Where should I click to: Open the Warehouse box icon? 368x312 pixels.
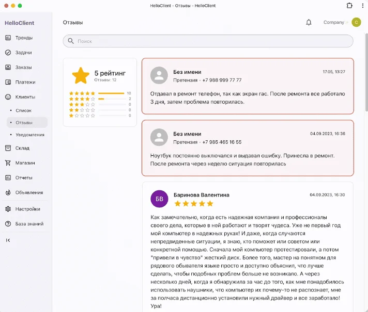click(x=8, y=148)
